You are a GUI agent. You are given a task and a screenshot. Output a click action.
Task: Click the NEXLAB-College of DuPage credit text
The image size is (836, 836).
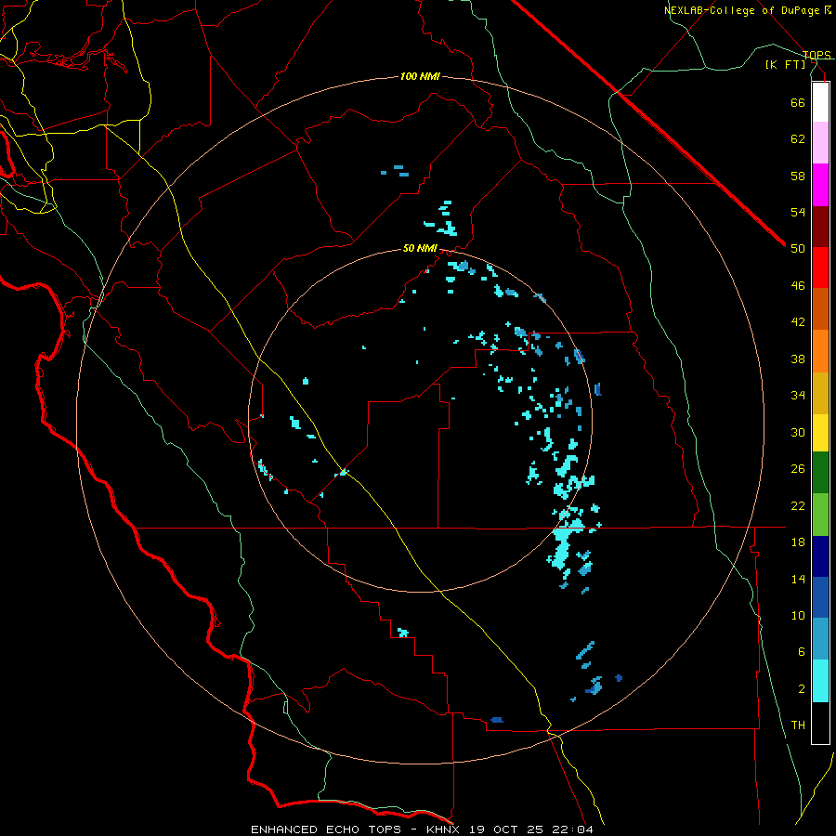coord(741,10)
